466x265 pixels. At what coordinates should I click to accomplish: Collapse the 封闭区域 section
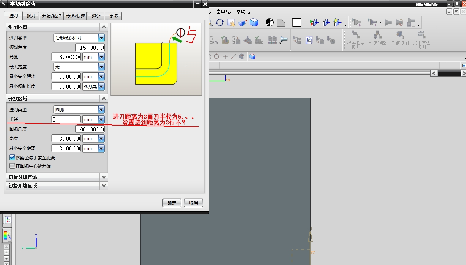(x=104, y=27)
